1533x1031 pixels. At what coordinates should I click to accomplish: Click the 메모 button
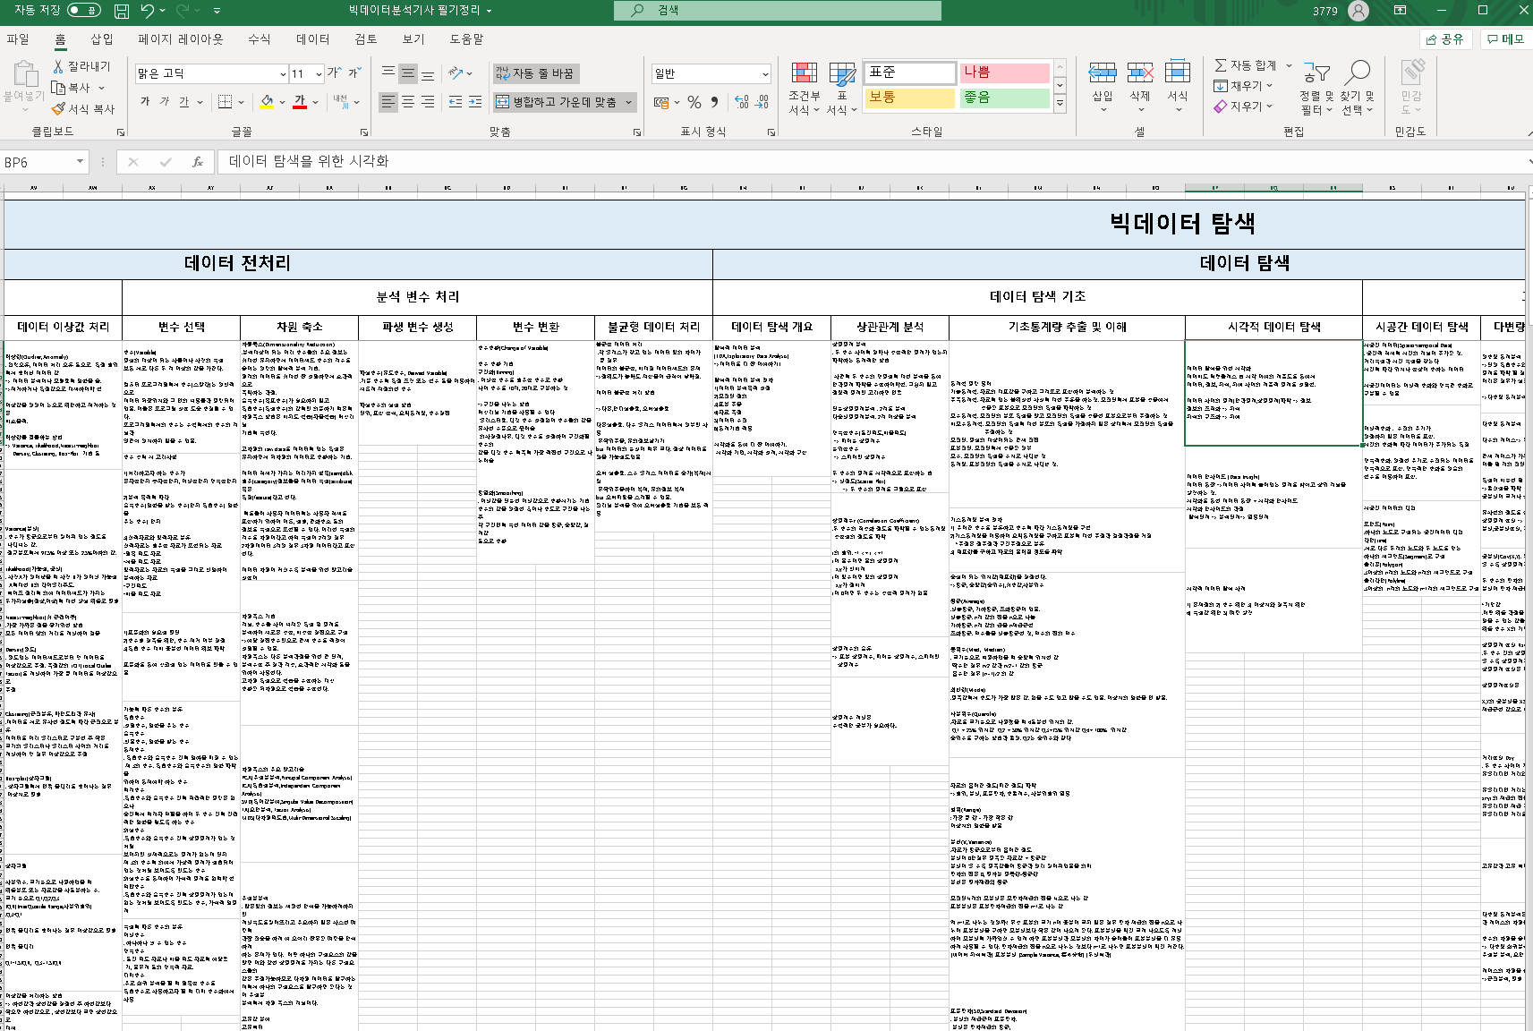(x=1505, y=39)
